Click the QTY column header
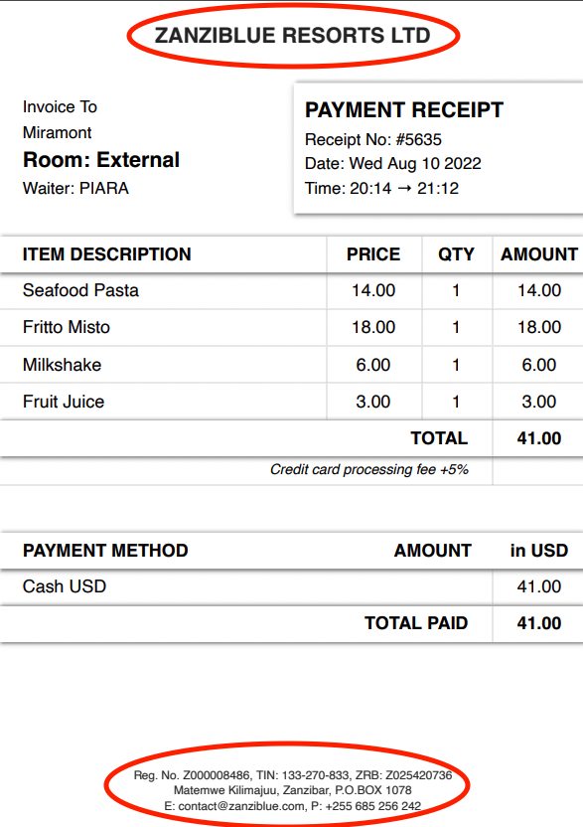Screen dimensions: 583x827 point(456,254)
